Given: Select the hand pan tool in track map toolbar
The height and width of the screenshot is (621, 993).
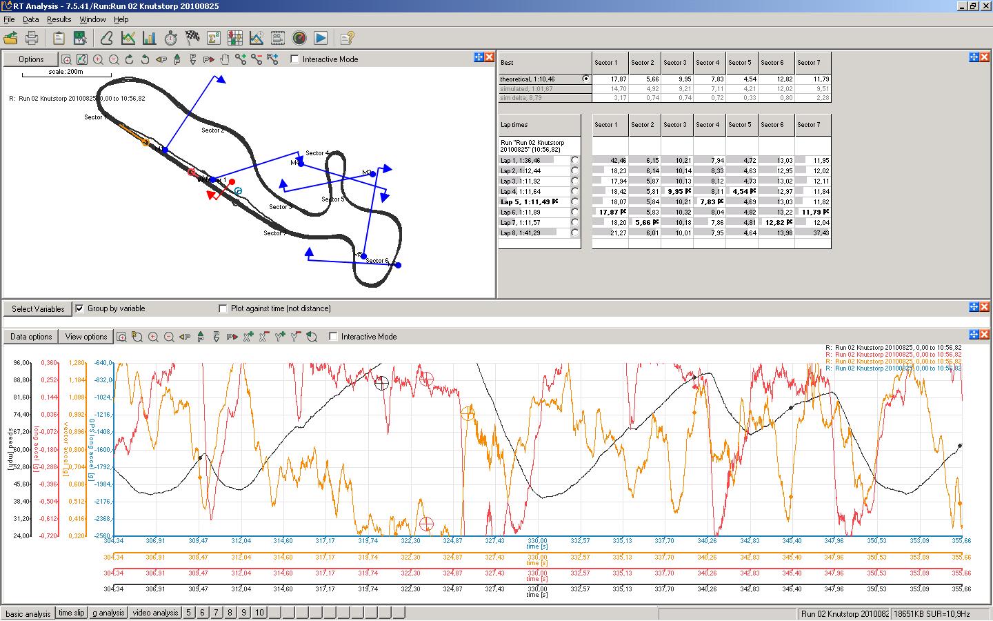Looking at the screenshot, I should [x=225, y=59].
